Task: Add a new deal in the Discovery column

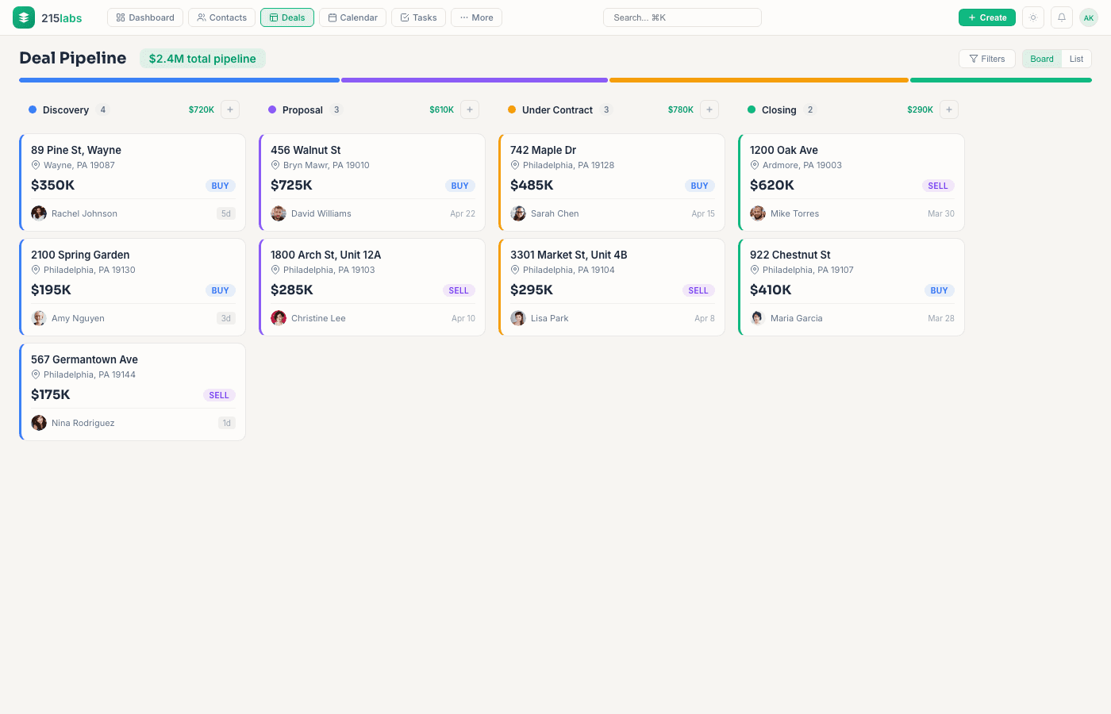Action: click(x=229, y=109)
